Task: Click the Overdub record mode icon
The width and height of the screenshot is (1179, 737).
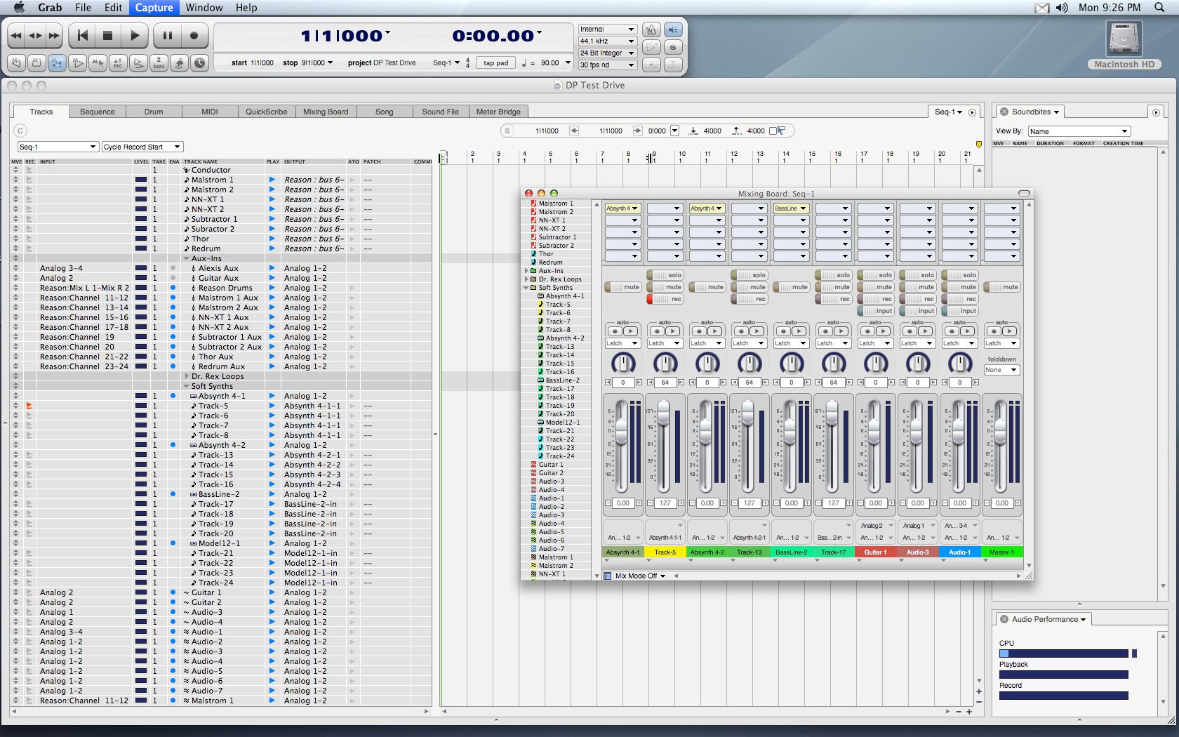Action: click(x=139, y=63)
